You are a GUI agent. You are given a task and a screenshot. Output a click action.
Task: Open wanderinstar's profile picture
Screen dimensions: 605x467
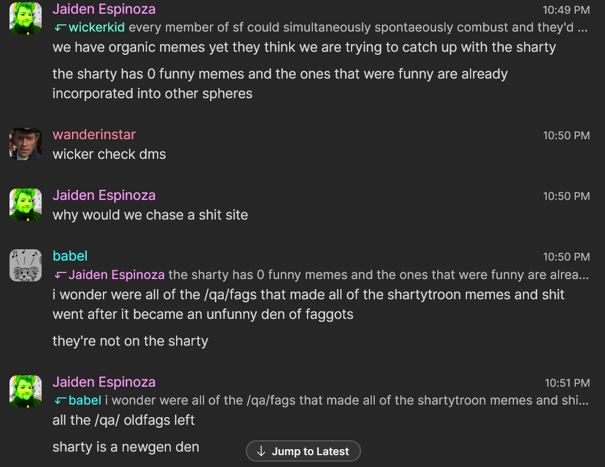pyautogui.click(x=25, y=143)
